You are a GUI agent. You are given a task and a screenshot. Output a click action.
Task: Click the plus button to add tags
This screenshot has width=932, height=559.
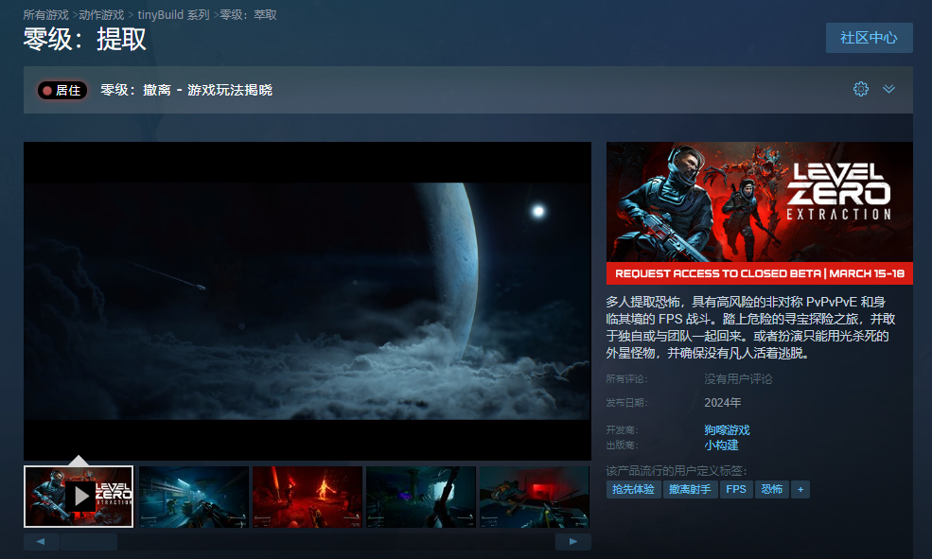(x=800, y=490)
